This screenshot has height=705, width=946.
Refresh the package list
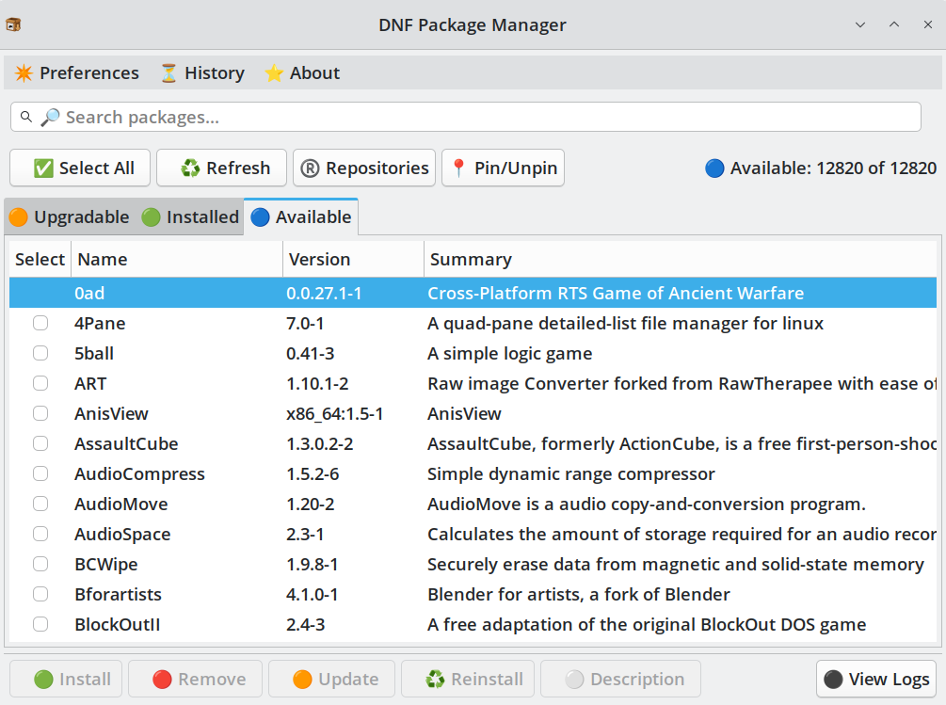tap(222, 168)
